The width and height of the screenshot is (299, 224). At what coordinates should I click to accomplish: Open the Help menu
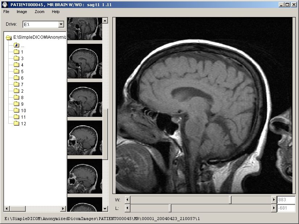click(56, 12)
